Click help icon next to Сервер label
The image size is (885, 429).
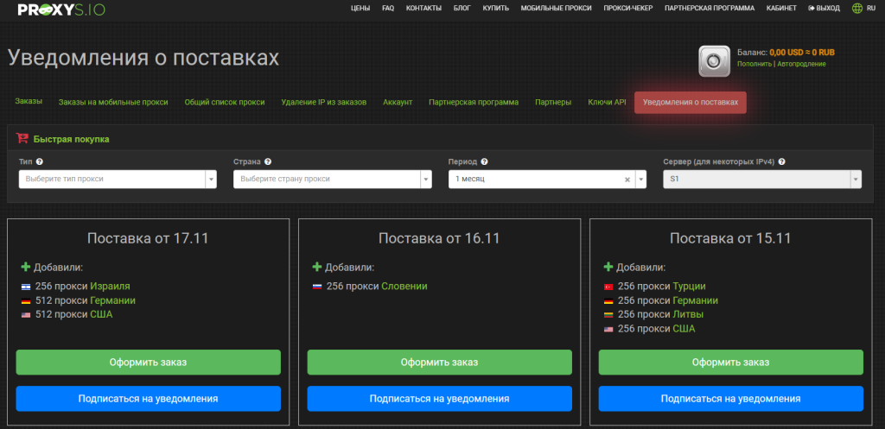pos(781,161)
